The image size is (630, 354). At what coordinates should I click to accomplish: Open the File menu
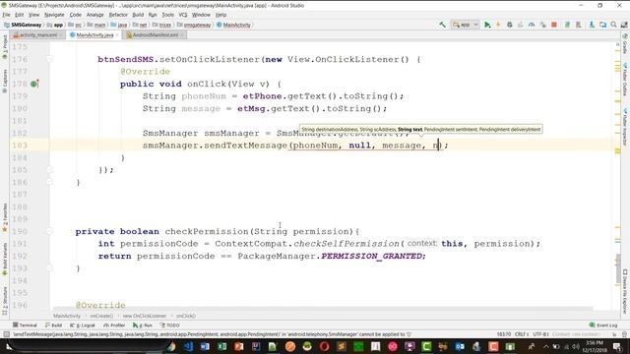(x=7, y=15)
